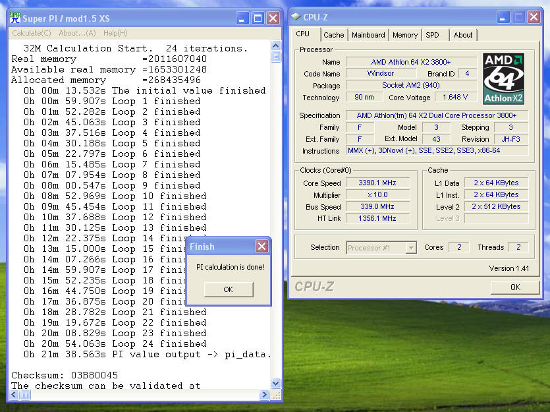Viewport: 550px width, 412px height.
Task: Click the horizontal scrollbar thumb in Super PI
Action: [x=25, y=395]
